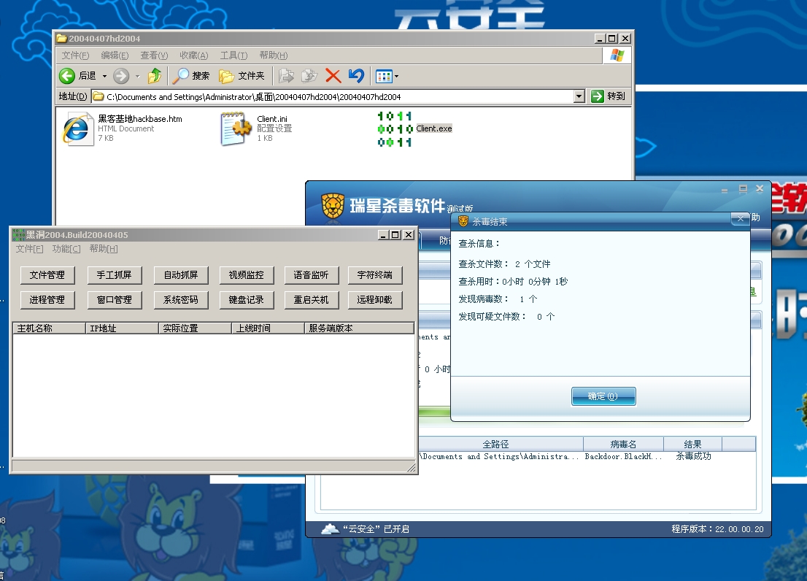Open 帮助[H] menu in 黑洞2004 window
Screen dimensions: 807x581
(104, 249)
